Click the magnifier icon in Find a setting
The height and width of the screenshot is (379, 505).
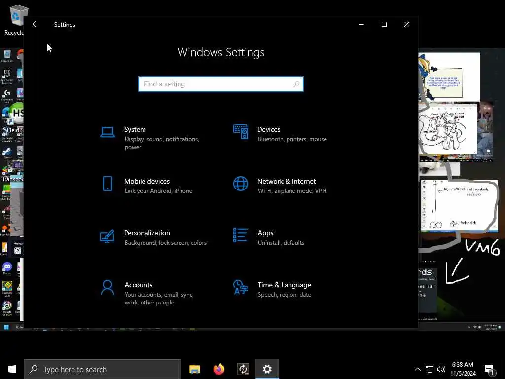coord(296,84)
